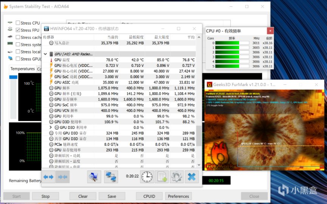The height and width of the screenshot is (204, 327).
Task: Click 专用 GPU D3D 显存 row label
Action: tap(70, 133)
